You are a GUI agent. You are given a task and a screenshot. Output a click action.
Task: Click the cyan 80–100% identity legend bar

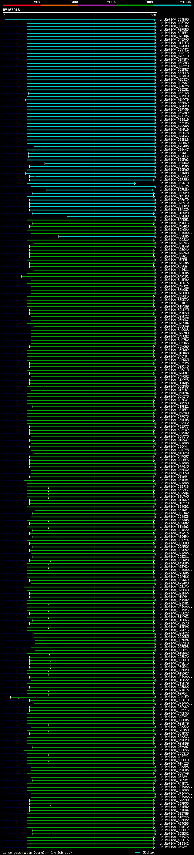[172, 5]
